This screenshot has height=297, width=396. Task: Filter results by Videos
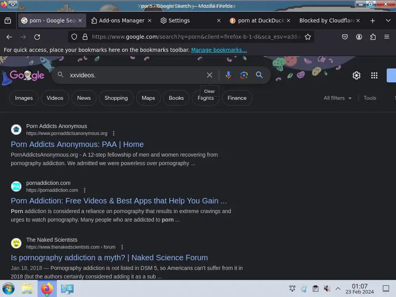click(55, 98)
